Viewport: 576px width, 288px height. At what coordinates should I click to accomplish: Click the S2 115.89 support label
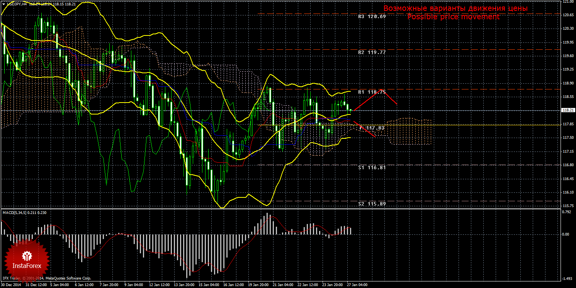click(372, 204)
